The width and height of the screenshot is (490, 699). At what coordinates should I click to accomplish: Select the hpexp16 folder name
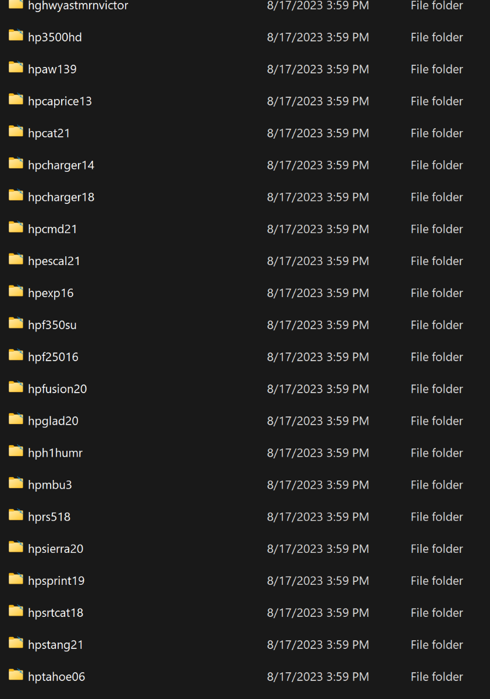(51, 293)
